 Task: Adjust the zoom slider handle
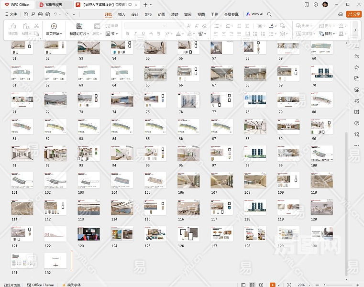[x=324, y=285]
